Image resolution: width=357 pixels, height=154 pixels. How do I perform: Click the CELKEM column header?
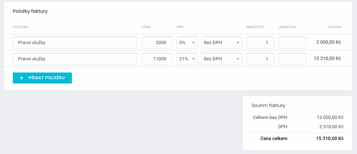tap(334, 27)
